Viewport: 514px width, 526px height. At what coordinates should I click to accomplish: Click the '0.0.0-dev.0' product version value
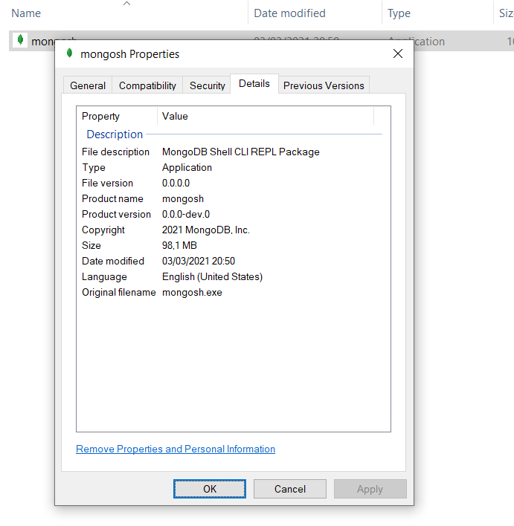coord(186,215)
